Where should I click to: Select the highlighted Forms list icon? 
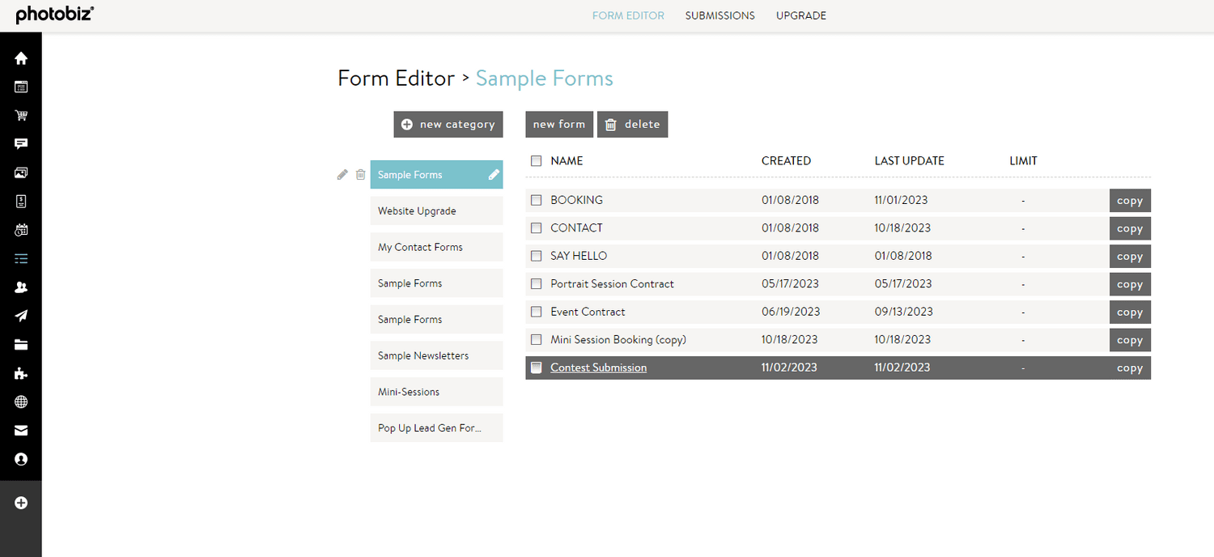(x=21, y=258)
